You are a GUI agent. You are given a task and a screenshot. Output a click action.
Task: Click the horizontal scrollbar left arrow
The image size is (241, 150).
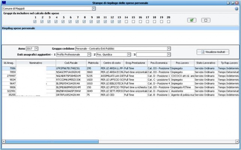tap(4, 142)
